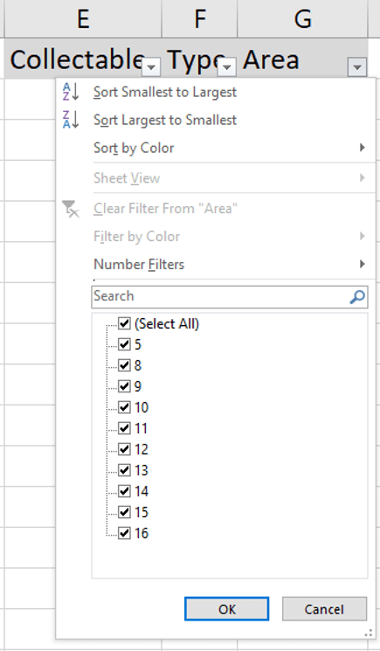Toggle the checkbox for value 10
Image resolution: width=380 pixels, height=651 pixels.
124,407
